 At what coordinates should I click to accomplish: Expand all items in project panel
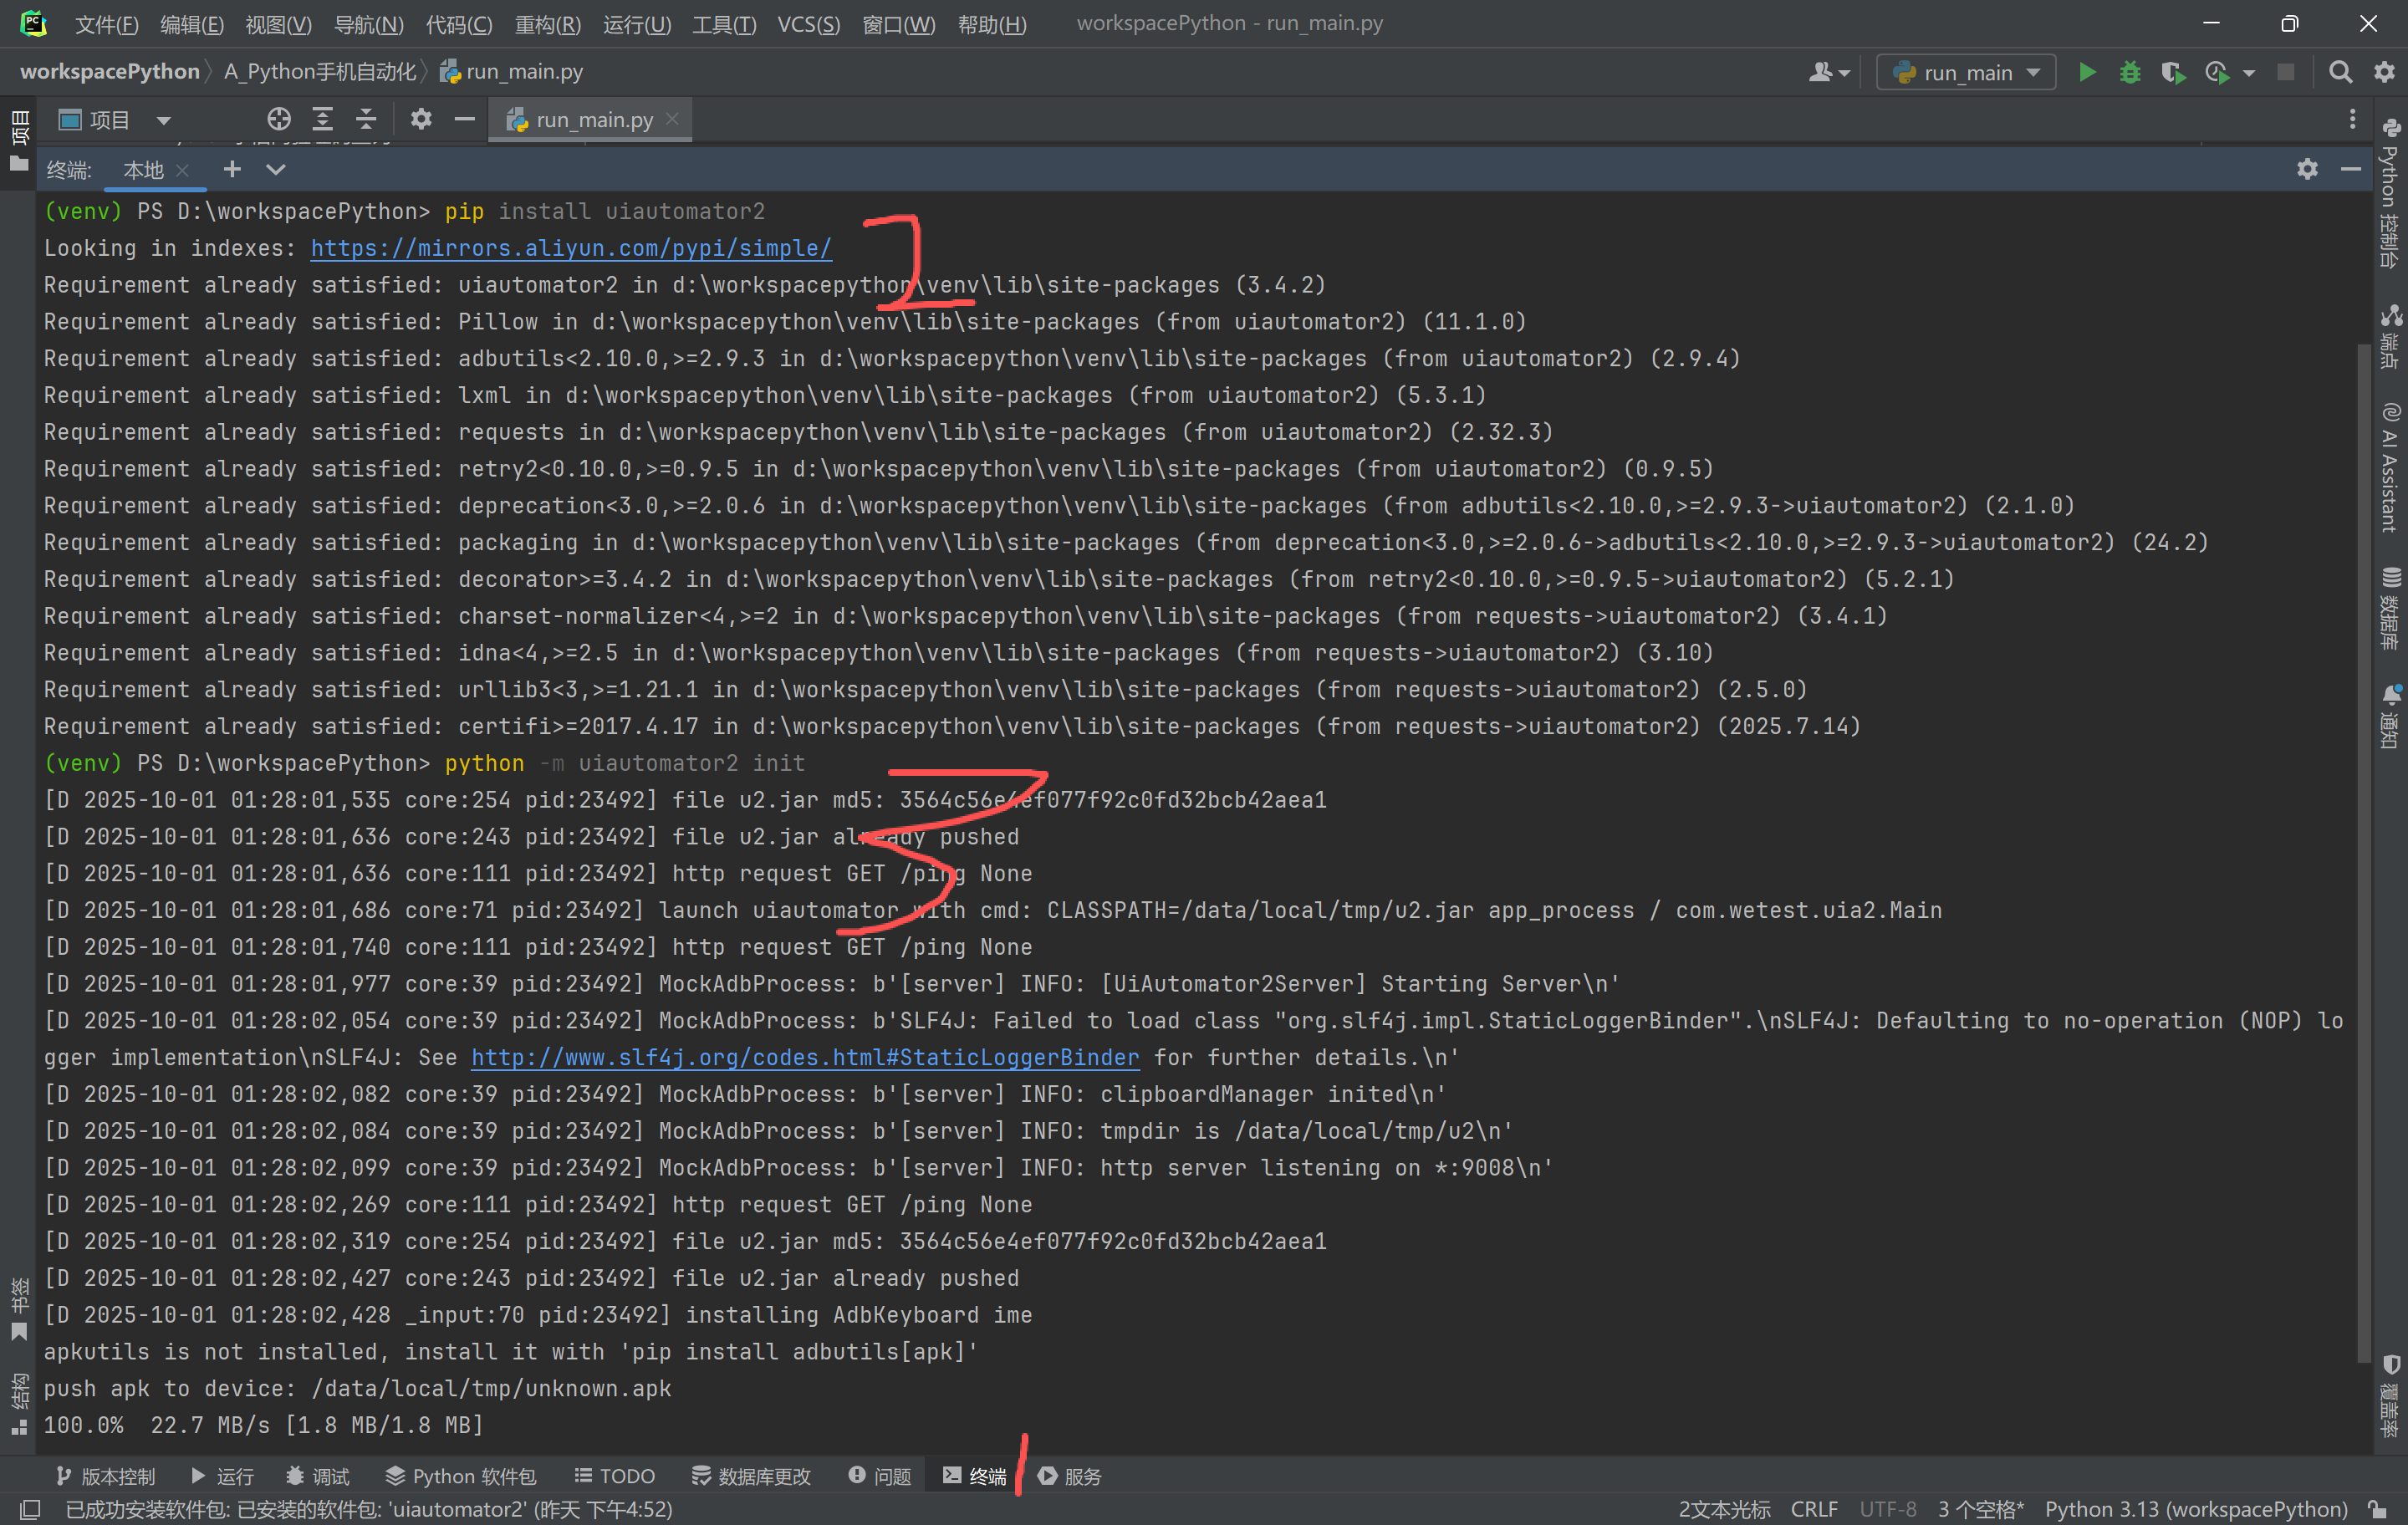(322, 119)
